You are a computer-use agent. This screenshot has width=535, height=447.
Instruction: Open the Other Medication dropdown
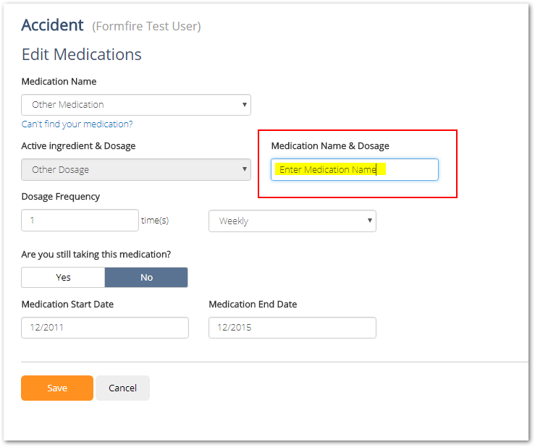point(136,105)
